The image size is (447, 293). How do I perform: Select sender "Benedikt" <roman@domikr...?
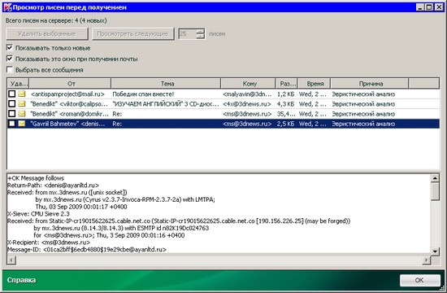(69, 114)
